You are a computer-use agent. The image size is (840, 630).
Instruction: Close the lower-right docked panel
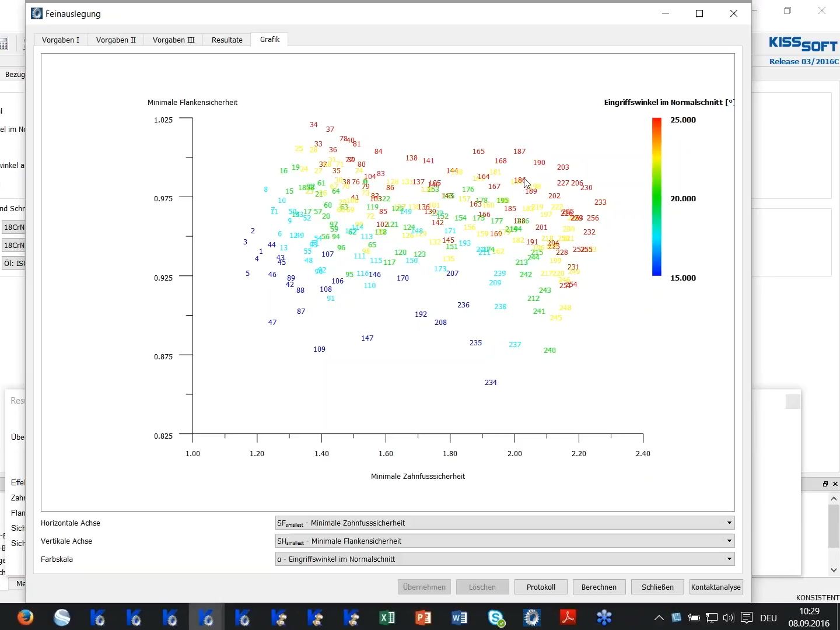pos(835,484)
